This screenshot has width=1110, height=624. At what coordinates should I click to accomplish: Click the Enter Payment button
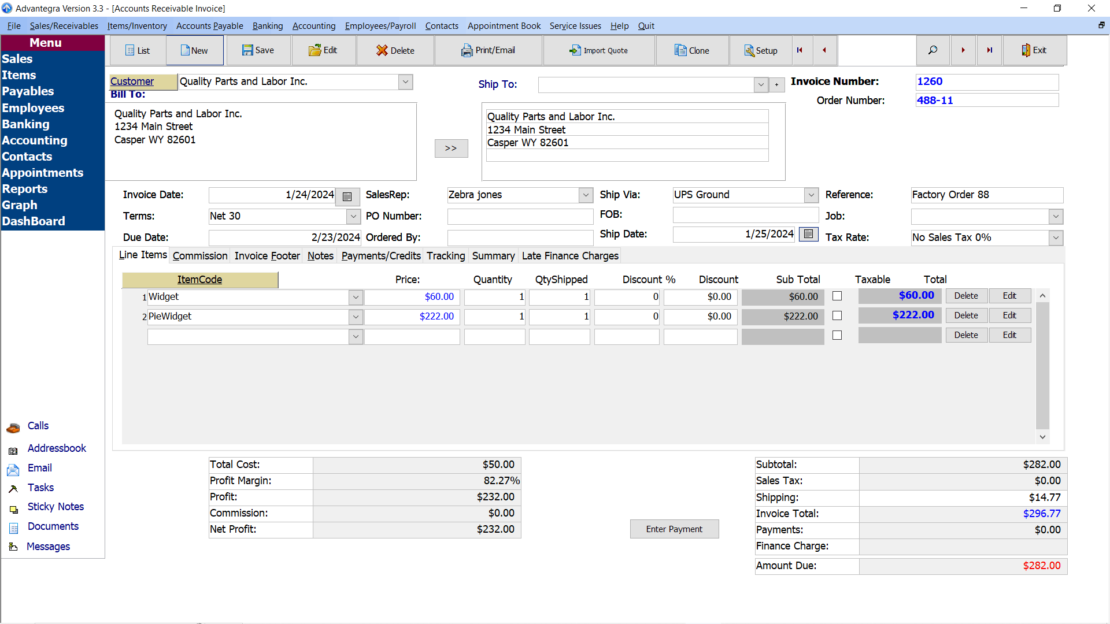point(674,529)
